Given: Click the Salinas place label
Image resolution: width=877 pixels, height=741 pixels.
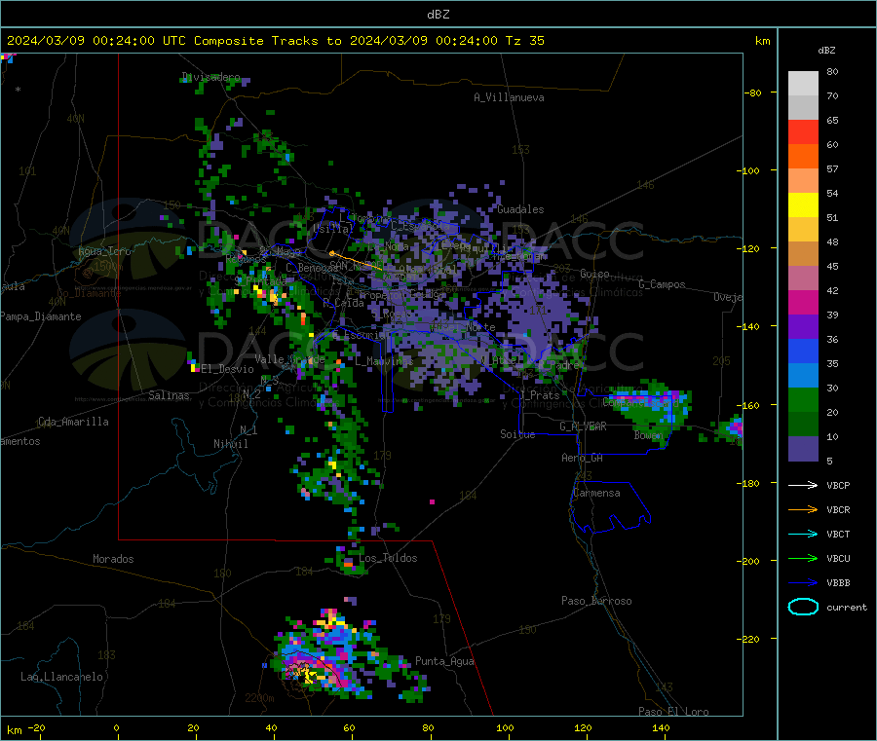Looking at the screenshot, I should tap(169, 395).
